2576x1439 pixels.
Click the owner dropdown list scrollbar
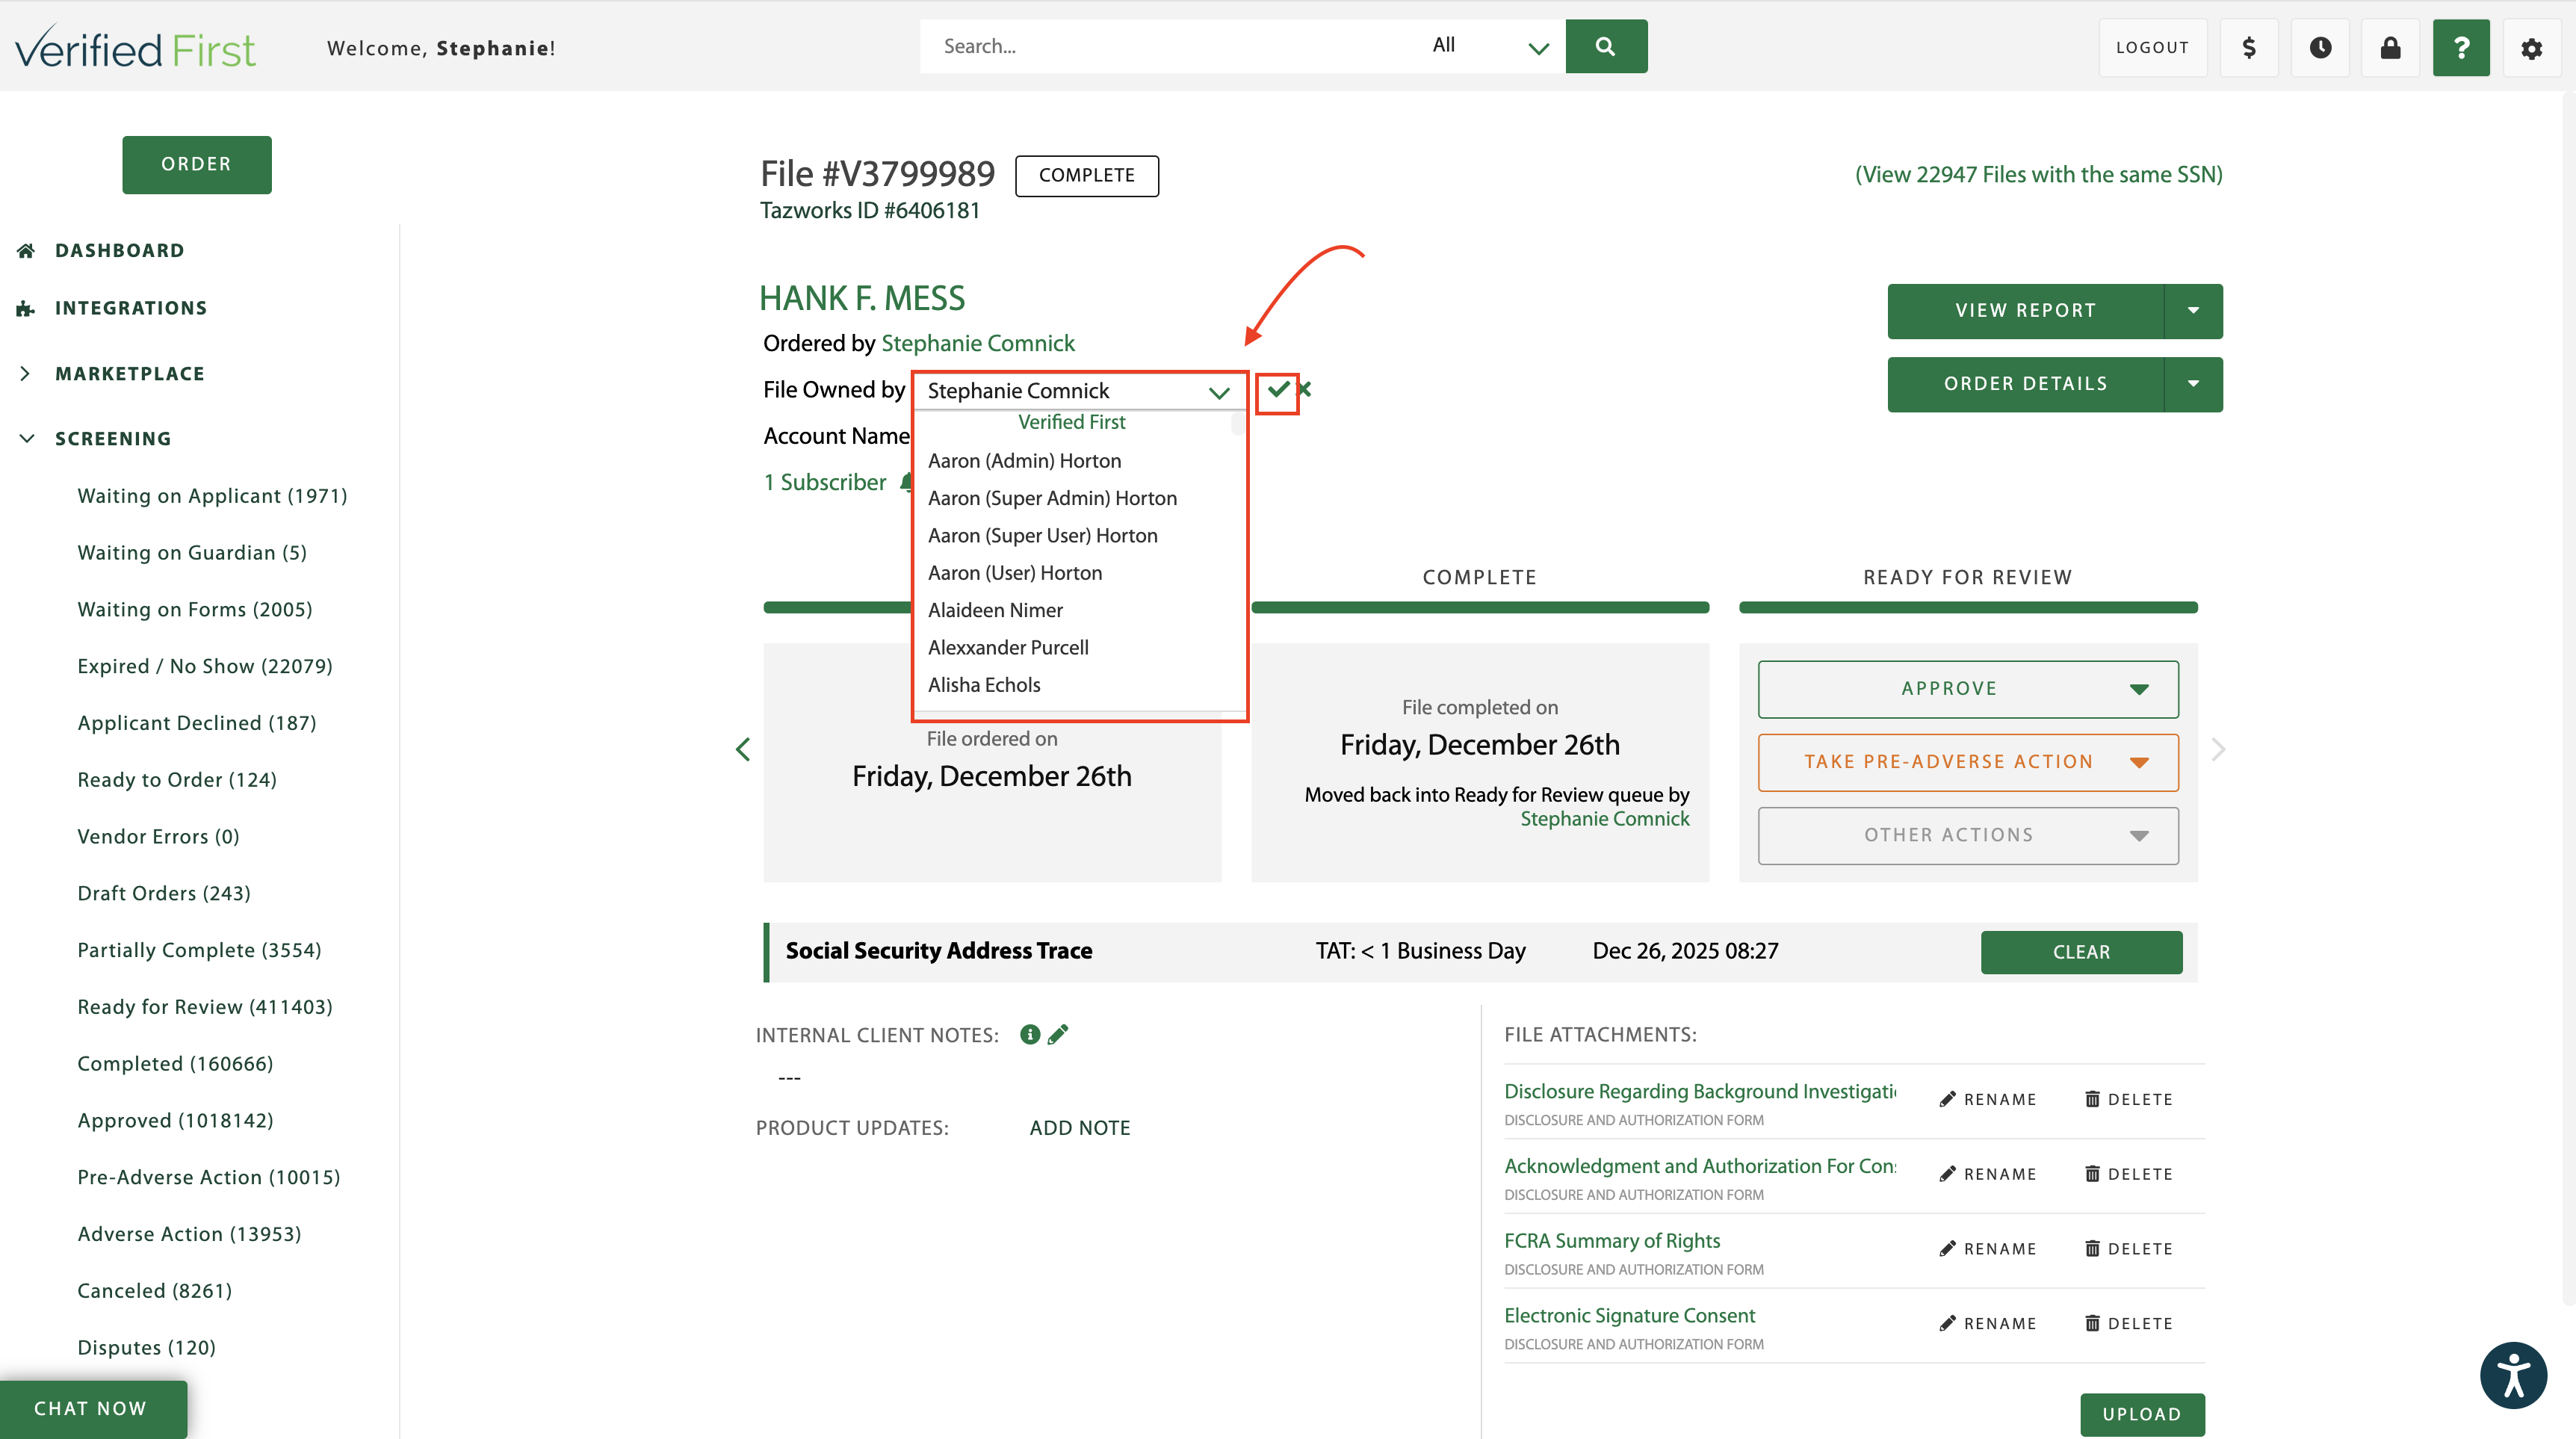1238,425
